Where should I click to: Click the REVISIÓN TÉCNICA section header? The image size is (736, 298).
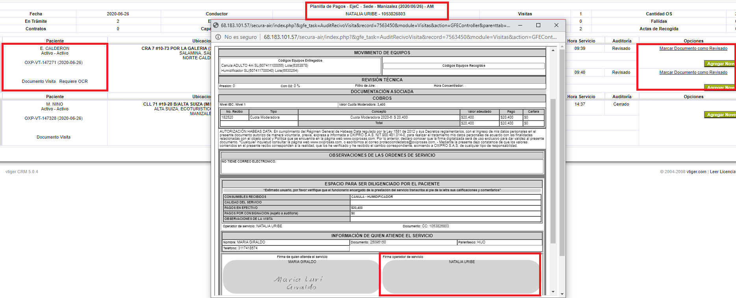(x=382, y=80)
